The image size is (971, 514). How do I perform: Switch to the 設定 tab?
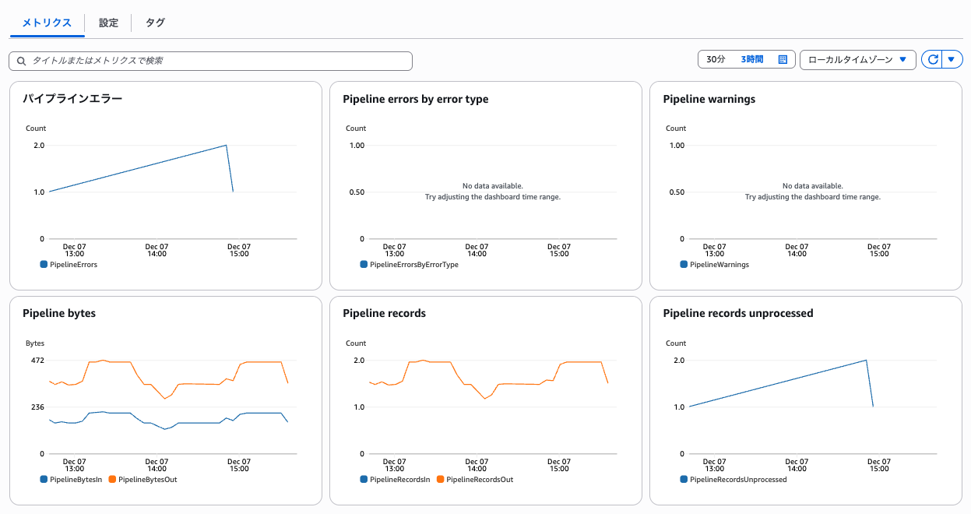click(108, 23)
